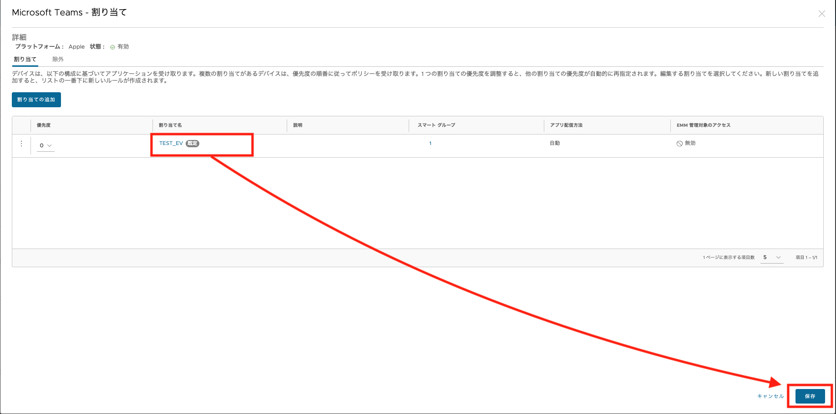836x414 pixels.
Task: Switch to the 割り当て tab
Action: pyautogui.click(x=25, y=60)
